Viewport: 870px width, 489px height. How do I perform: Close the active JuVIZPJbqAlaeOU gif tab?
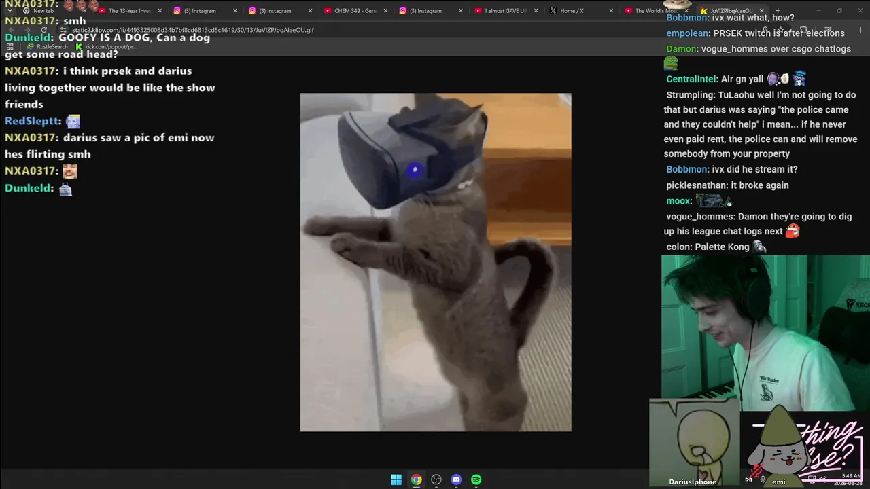761,11
